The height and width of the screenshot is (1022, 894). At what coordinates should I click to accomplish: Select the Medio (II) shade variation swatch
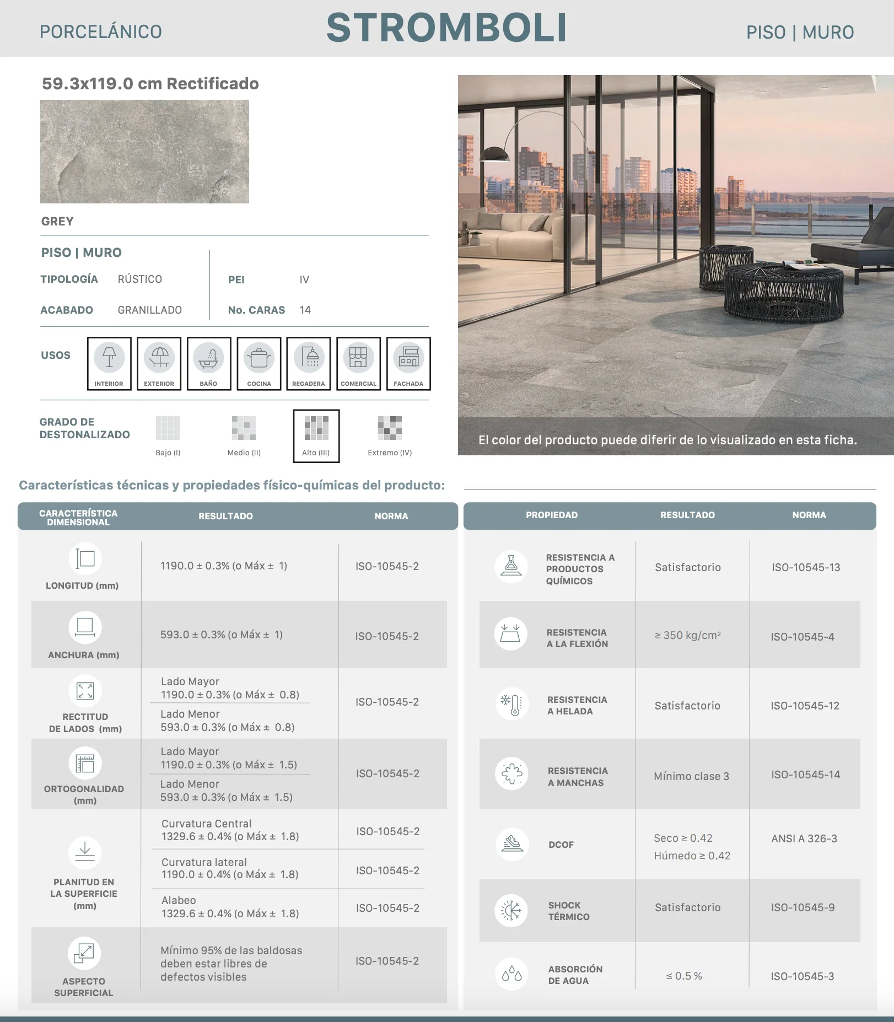pyautogui.click(x=244, y=428)
